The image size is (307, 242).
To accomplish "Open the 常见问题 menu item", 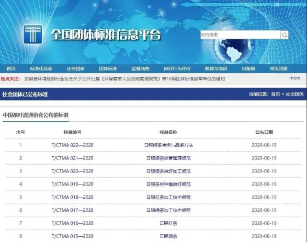I will pyautogui.click(x=279, y=69).
